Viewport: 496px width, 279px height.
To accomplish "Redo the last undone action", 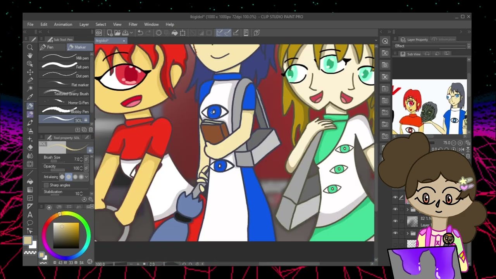I will tap(148, 33).
